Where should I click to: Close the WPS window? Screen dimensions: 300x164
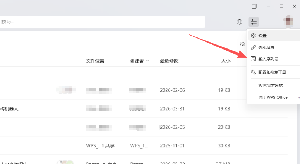click(294, 6)
